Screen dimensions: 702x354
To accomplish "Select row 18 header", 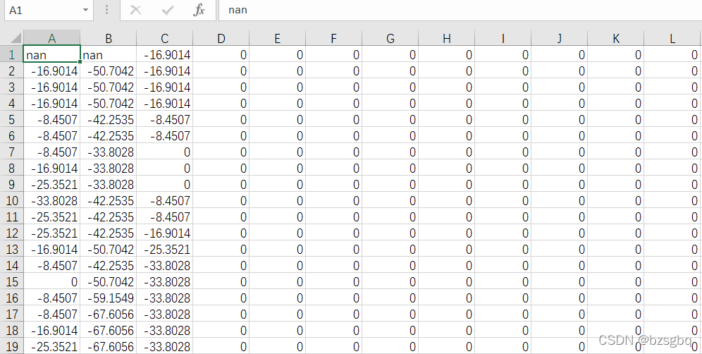I will click(x=12, y=330).
